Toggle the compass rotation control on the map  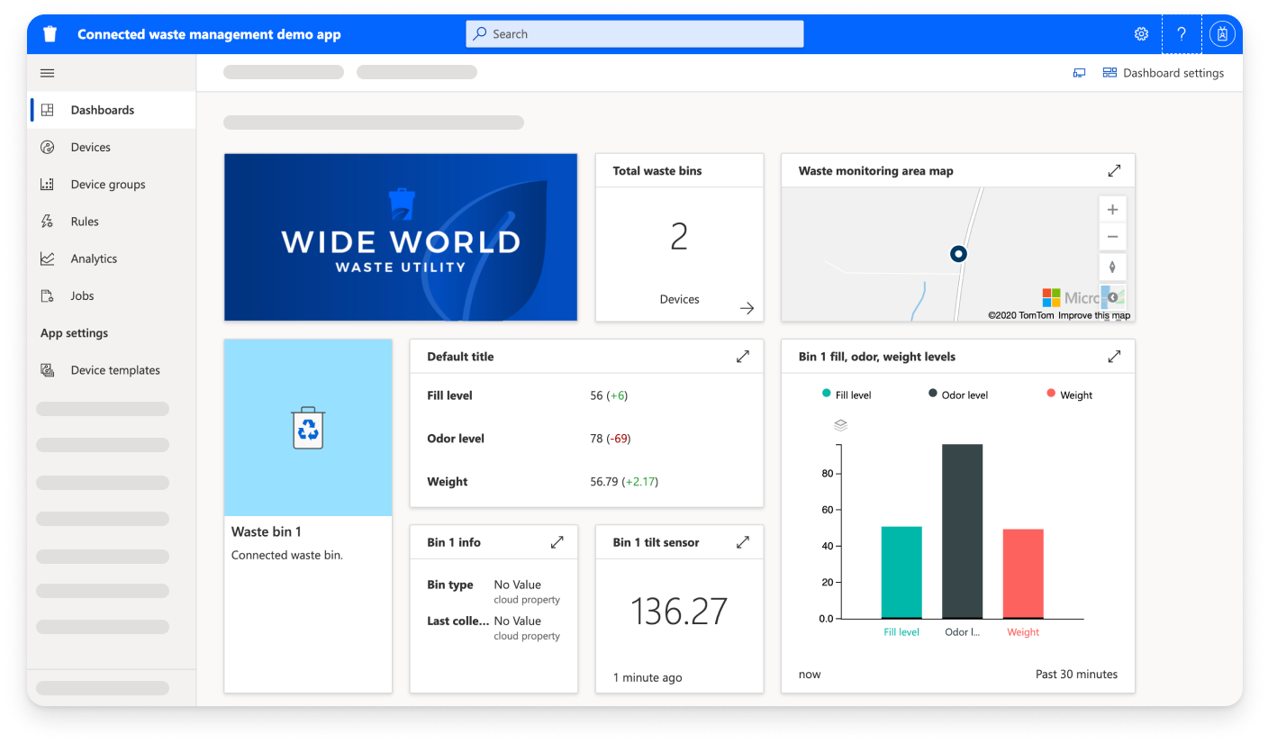click(x=1112, y=267)
